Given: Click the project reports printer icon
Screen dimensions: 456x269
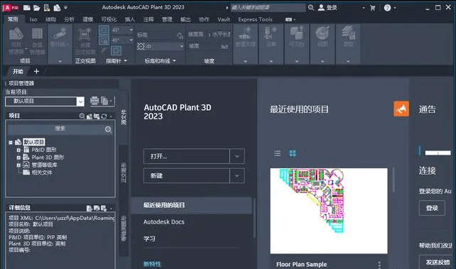Looking at the screenshot, I should coord(94,101).
